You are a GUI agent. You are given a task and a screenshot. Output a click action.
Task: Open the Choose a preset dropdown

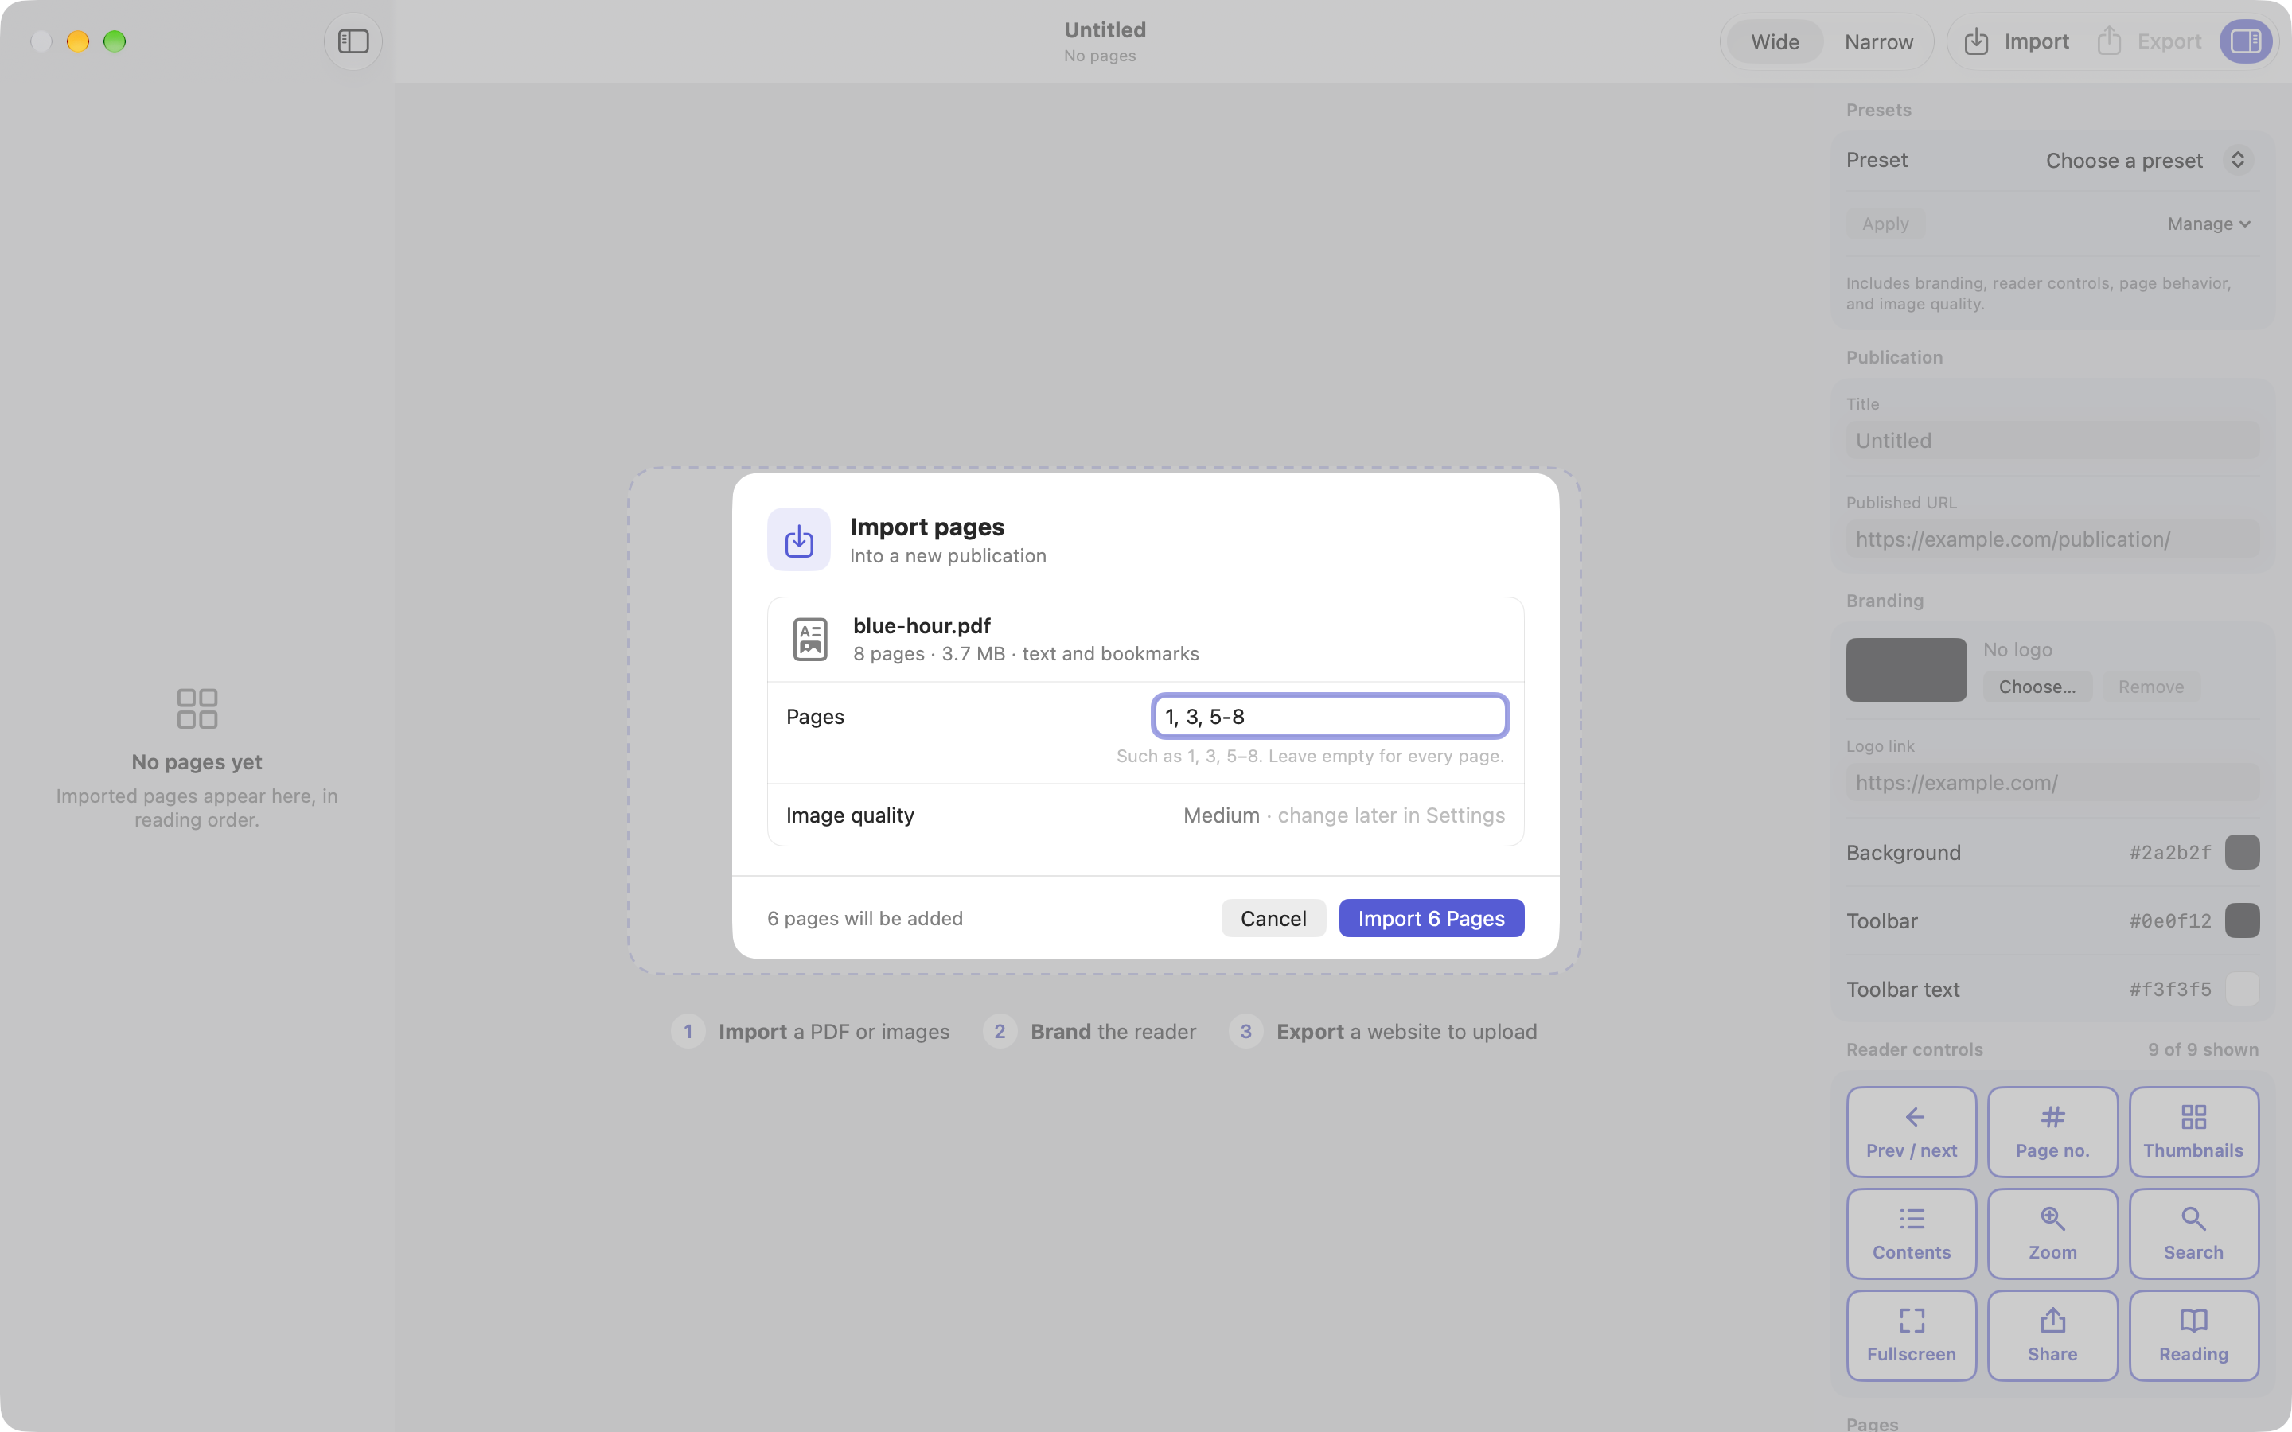tap(2148, 160)
